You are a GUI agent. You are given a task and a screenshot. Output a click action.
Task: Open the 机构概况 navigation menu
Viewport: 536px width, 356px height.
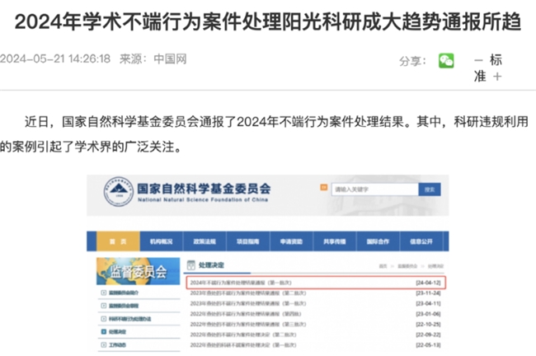tap(162, 241)
